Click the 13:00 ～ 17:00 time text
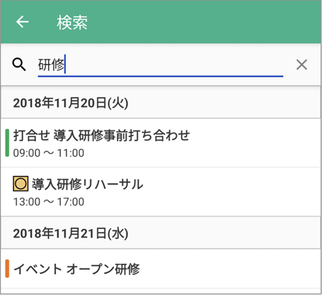 pos(49,202)
